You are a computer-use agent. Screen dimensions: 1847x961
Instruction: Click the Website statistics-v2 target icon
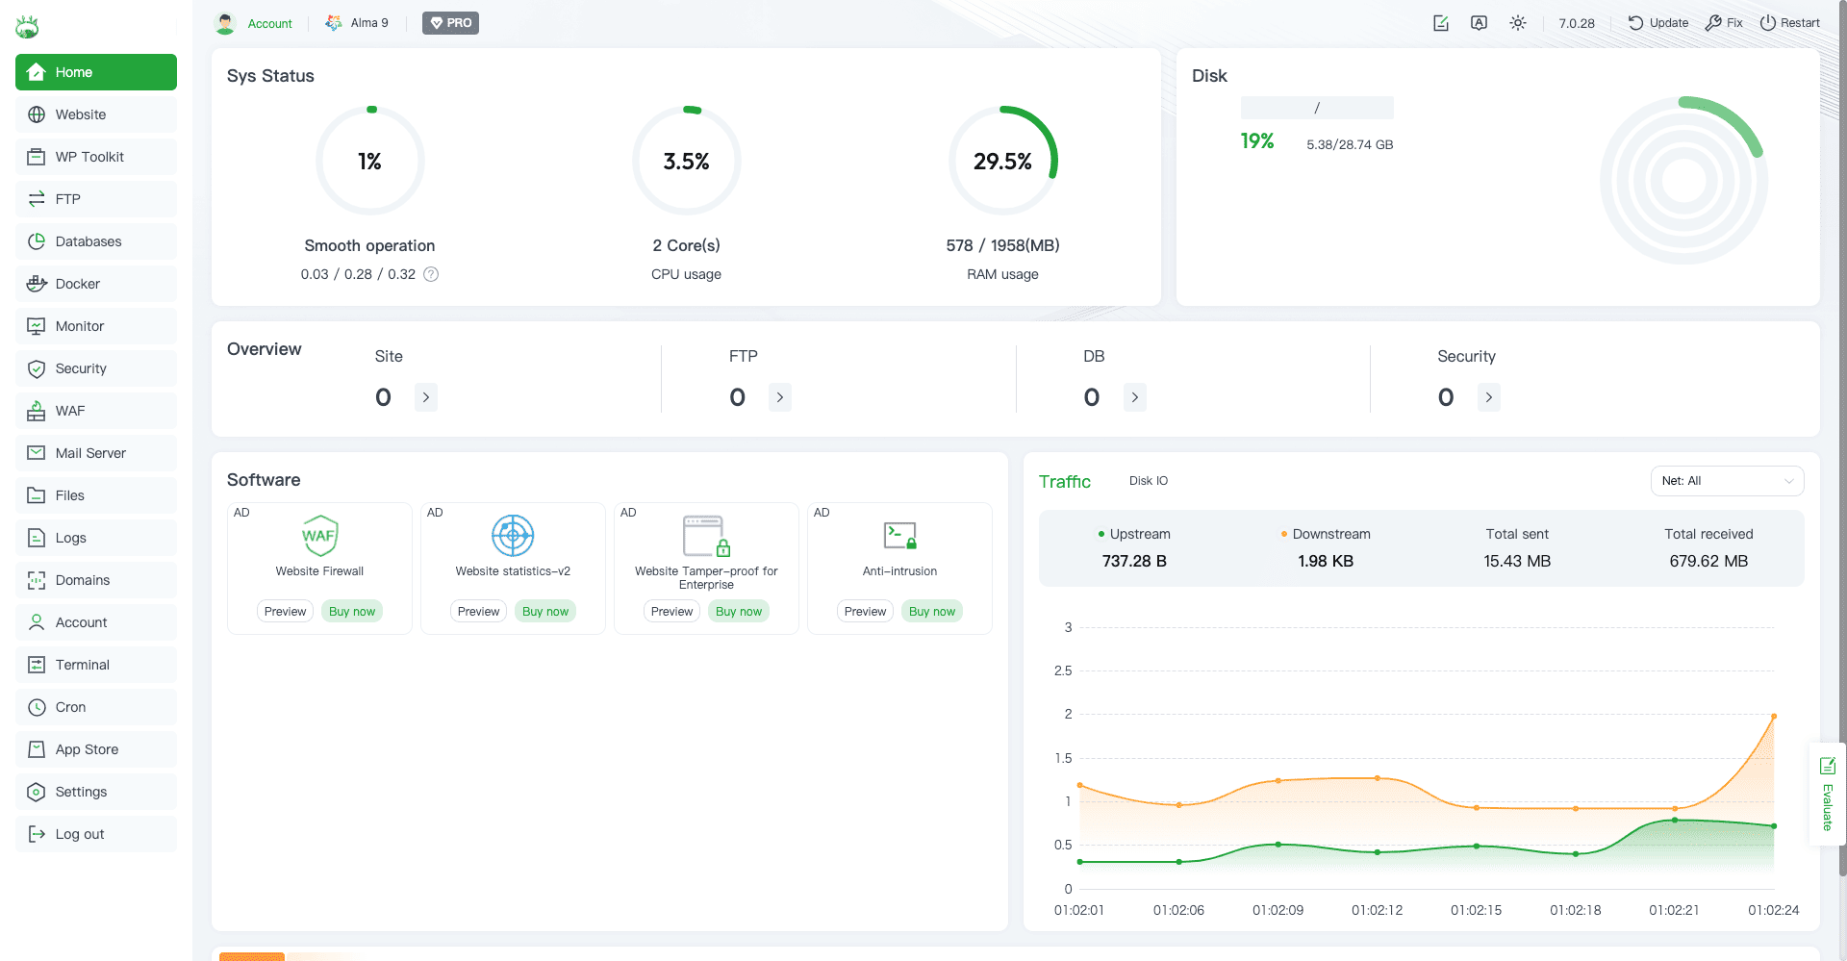(513, 535)
